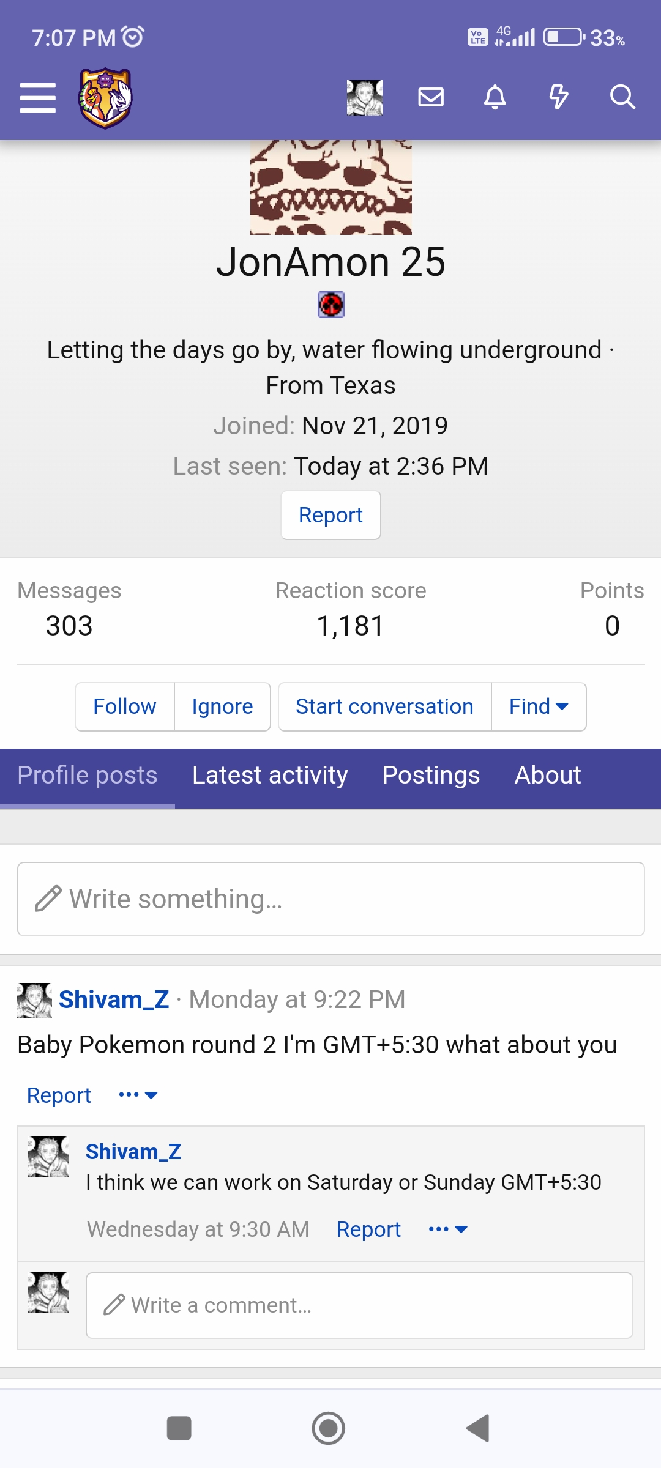Expand the more options beside the post Report
The height and width of the screenshot is (1468, 661).
(138, 1095)
